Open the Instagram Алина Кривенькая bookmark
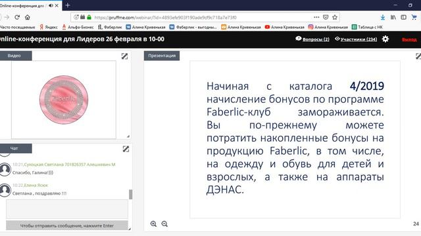The width and height of the screenshot is (421, 236). pos(328,27)
